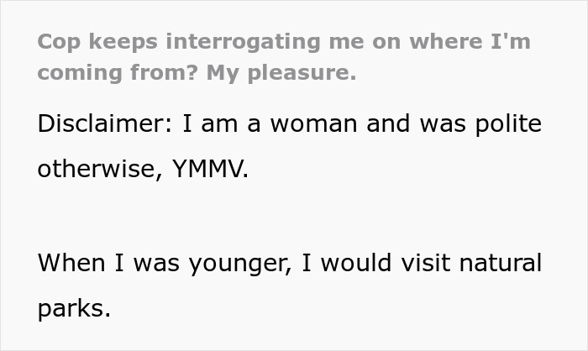
Task: Click the word "When" starting the second paragraph
Action: (71, 263)
